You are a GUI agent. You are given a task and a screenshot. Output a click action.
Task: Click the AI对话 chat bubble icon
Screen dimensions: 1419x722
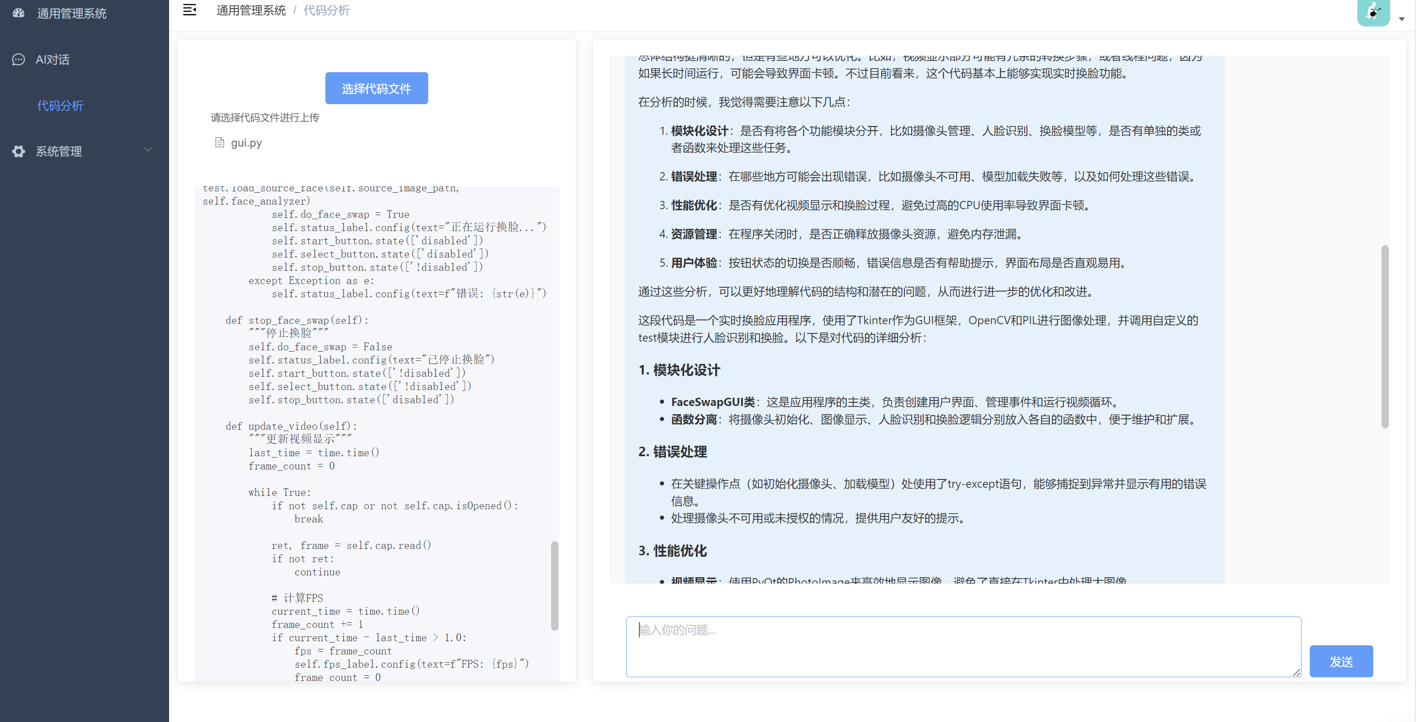click(19, 59)
